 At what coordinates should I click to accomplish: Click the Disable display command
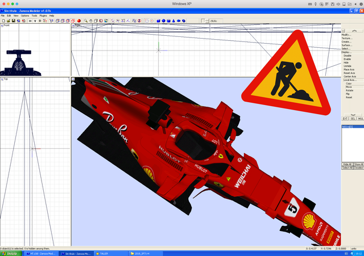[x=348, y=56]
